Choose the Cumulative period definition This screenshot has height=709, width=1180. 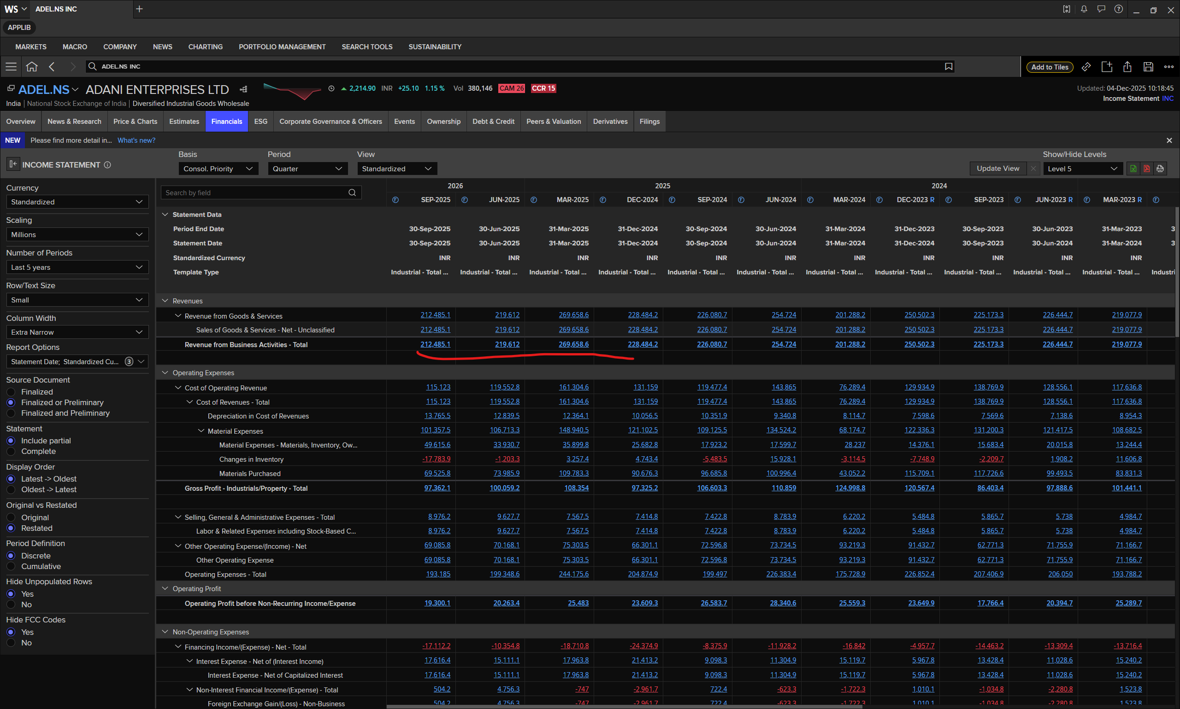coord(11,567)
